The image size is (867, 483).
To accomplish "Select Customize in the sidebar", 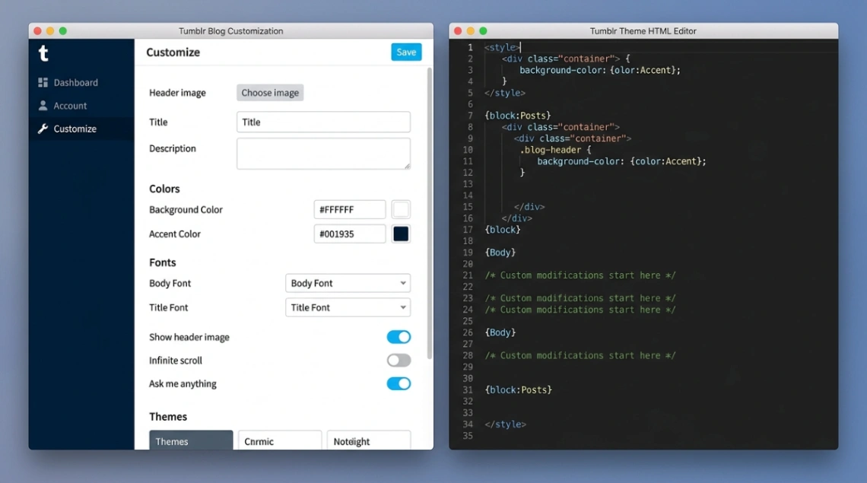I will (81, 129).
